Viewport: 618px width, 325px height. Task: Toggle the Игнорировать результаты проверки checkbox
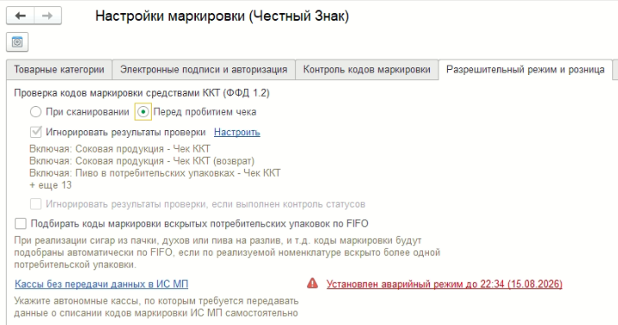coord(35,132)
